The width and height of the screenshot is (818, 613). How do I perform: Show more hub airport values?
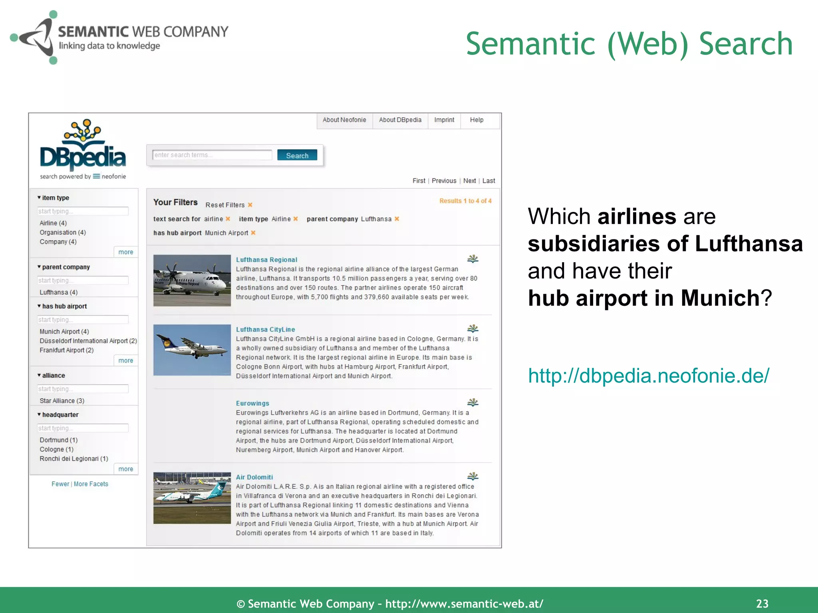pos(126,360)
